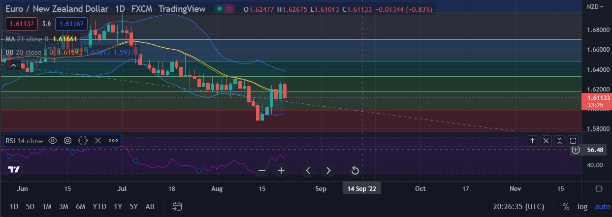Click the 14 Sep '22 date marker
This screenshot has height=217, width=612.
362,188
